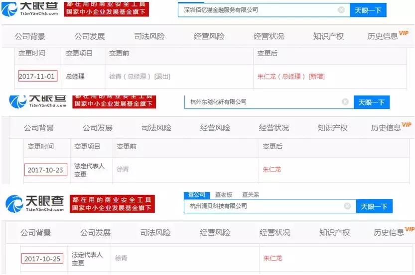The width and height of the screenshot is (415, 275).
Task: Open 公司发展 tab in 杭州阔贝科技 panel
Action: (96, 233)
